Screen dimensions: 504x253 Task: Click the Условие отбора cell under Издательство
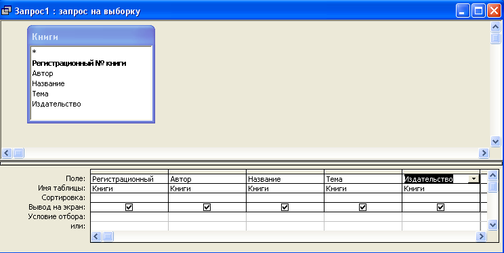click(441, 216)
